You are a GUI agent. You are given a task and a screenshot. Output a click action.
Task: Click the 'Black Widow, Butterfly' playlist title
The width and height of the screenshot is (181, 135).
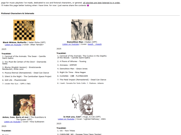15,42
